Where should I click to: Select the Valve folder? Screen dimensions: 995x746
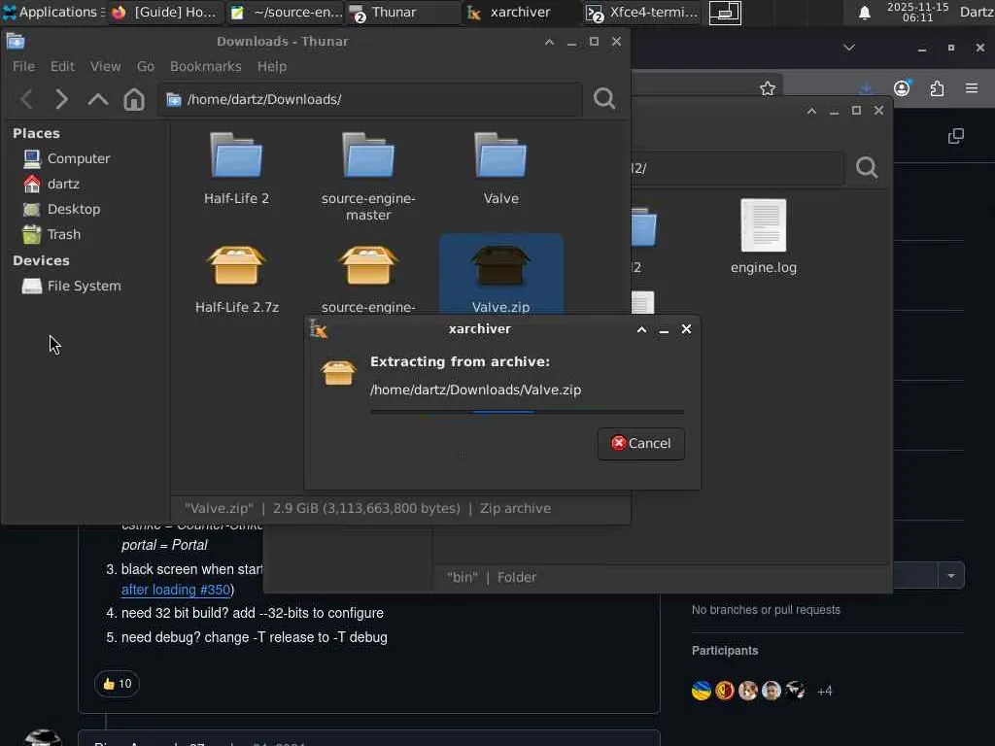(x=500, y=169)
